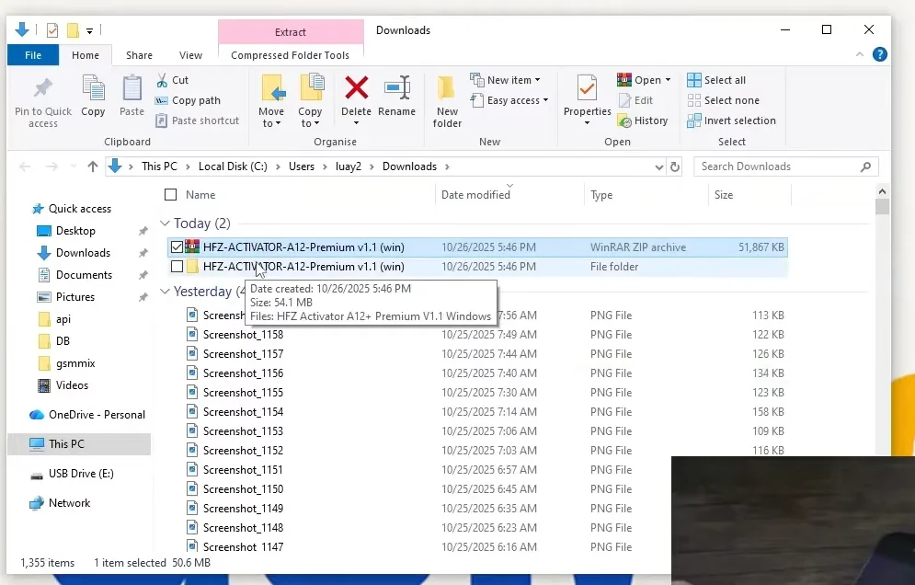
Task: Open the address bar history dropdown
Action: tap(658, 167)
